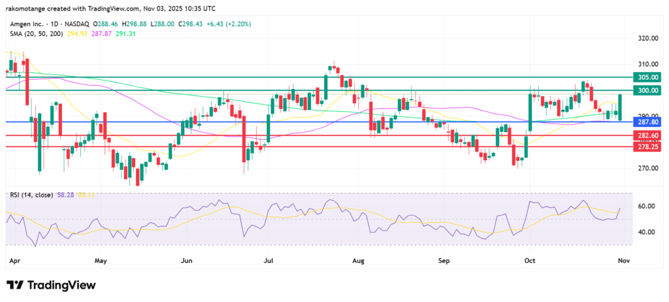Select the May label on time axis
The image size is (669, 302).
(x=100, y=260)
